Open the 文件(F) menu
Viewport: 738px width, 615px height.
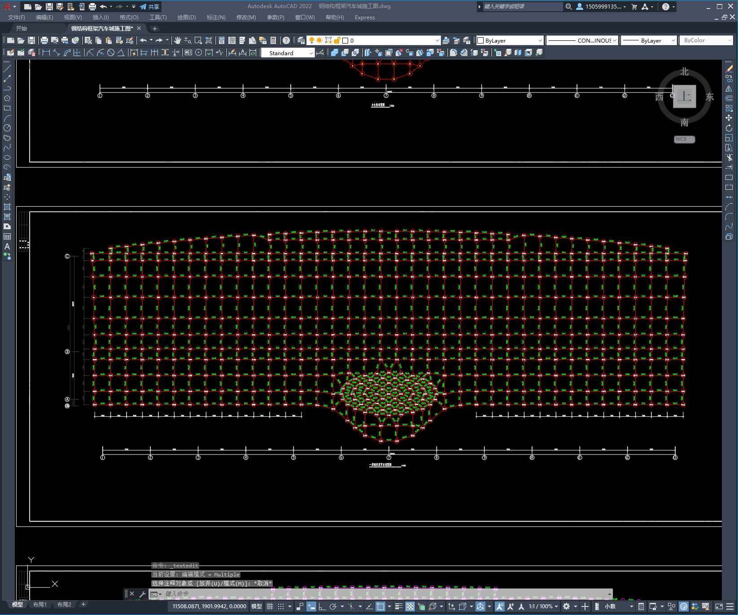pos(17,17)
